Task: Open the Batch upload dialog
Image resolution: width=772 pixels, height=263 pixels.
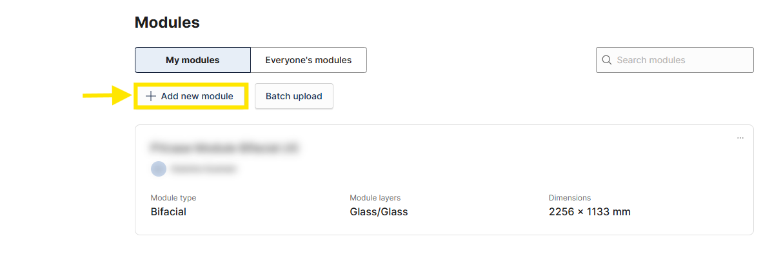Action: tap(294, 96)
